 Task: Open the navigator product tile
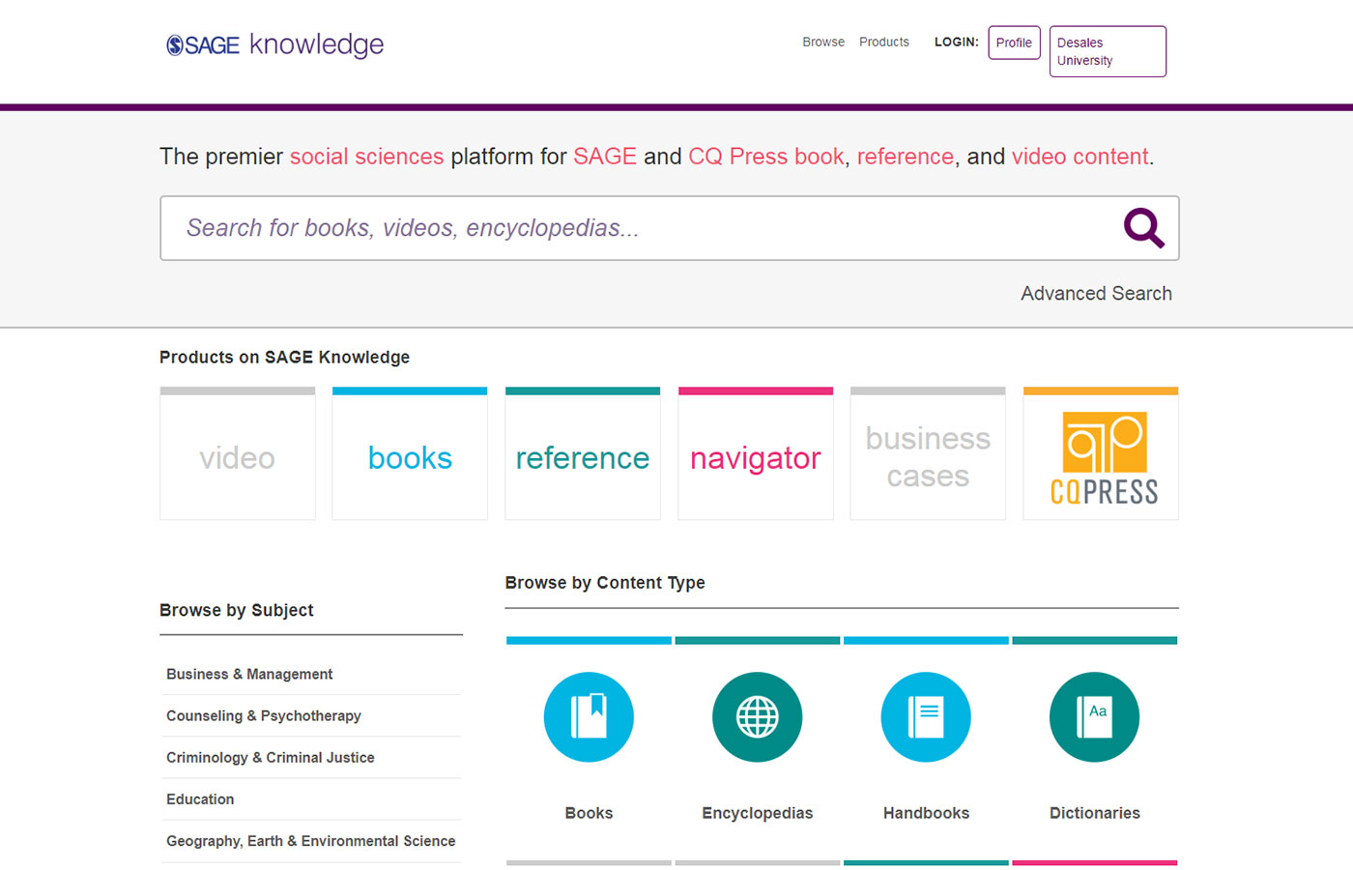[756, 453]
